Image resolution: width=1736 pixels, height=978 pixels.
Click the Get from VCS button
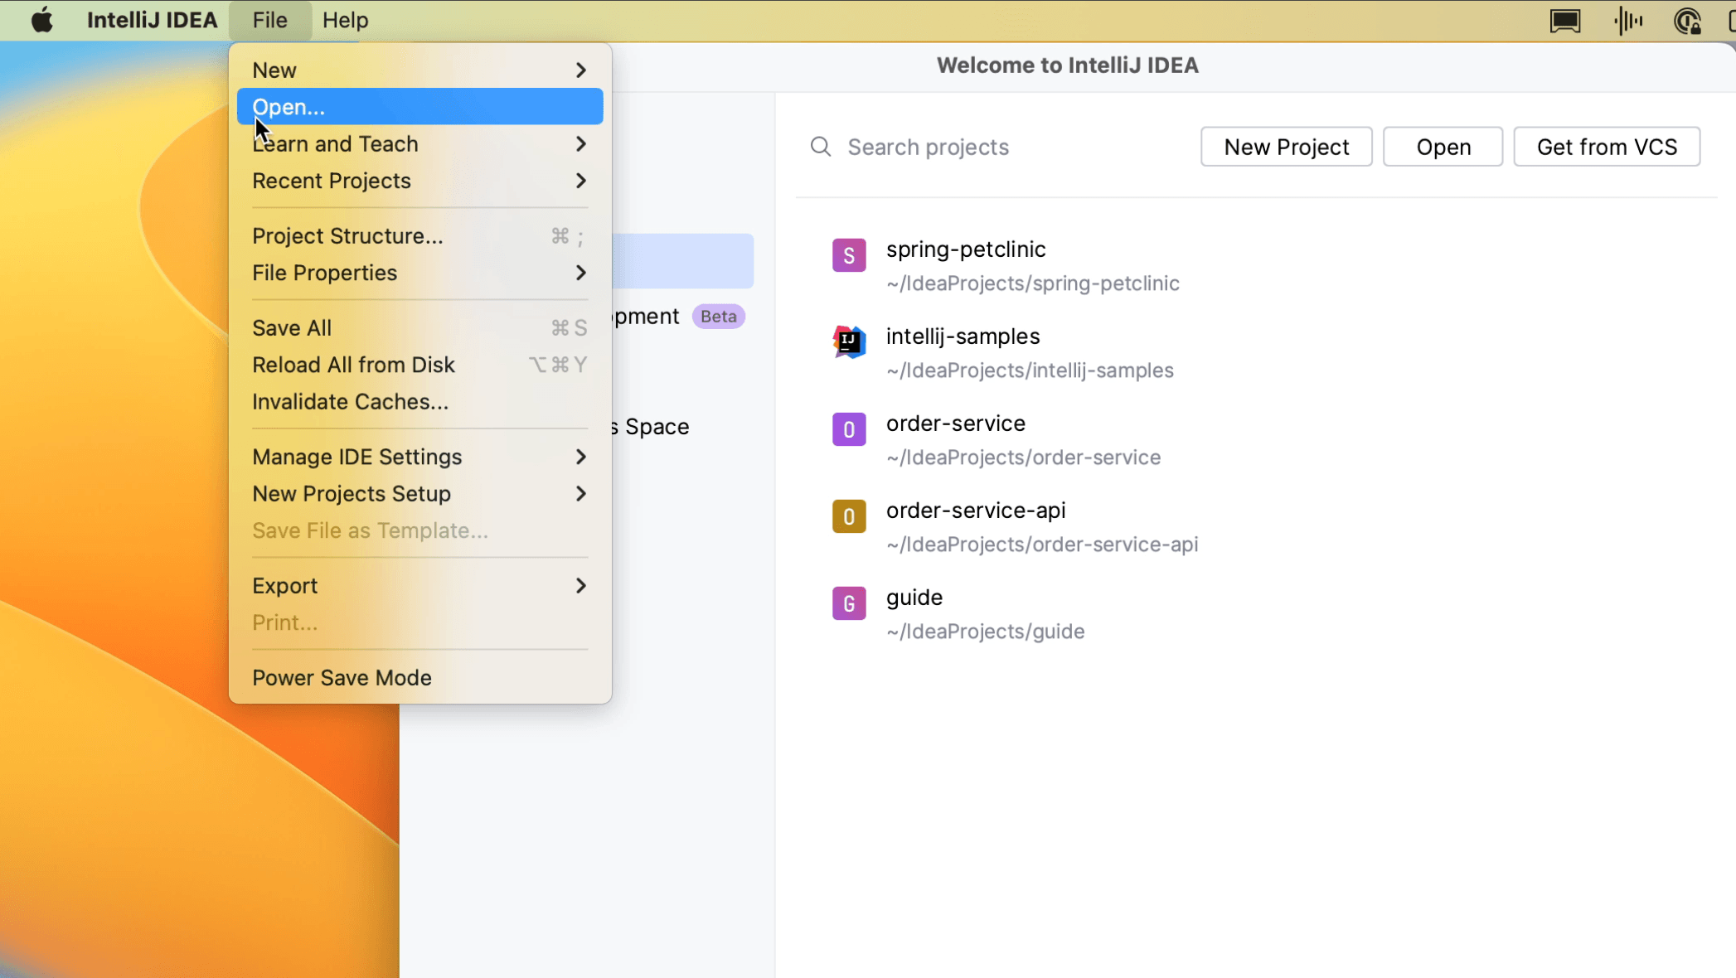[x=1606, y=147]
